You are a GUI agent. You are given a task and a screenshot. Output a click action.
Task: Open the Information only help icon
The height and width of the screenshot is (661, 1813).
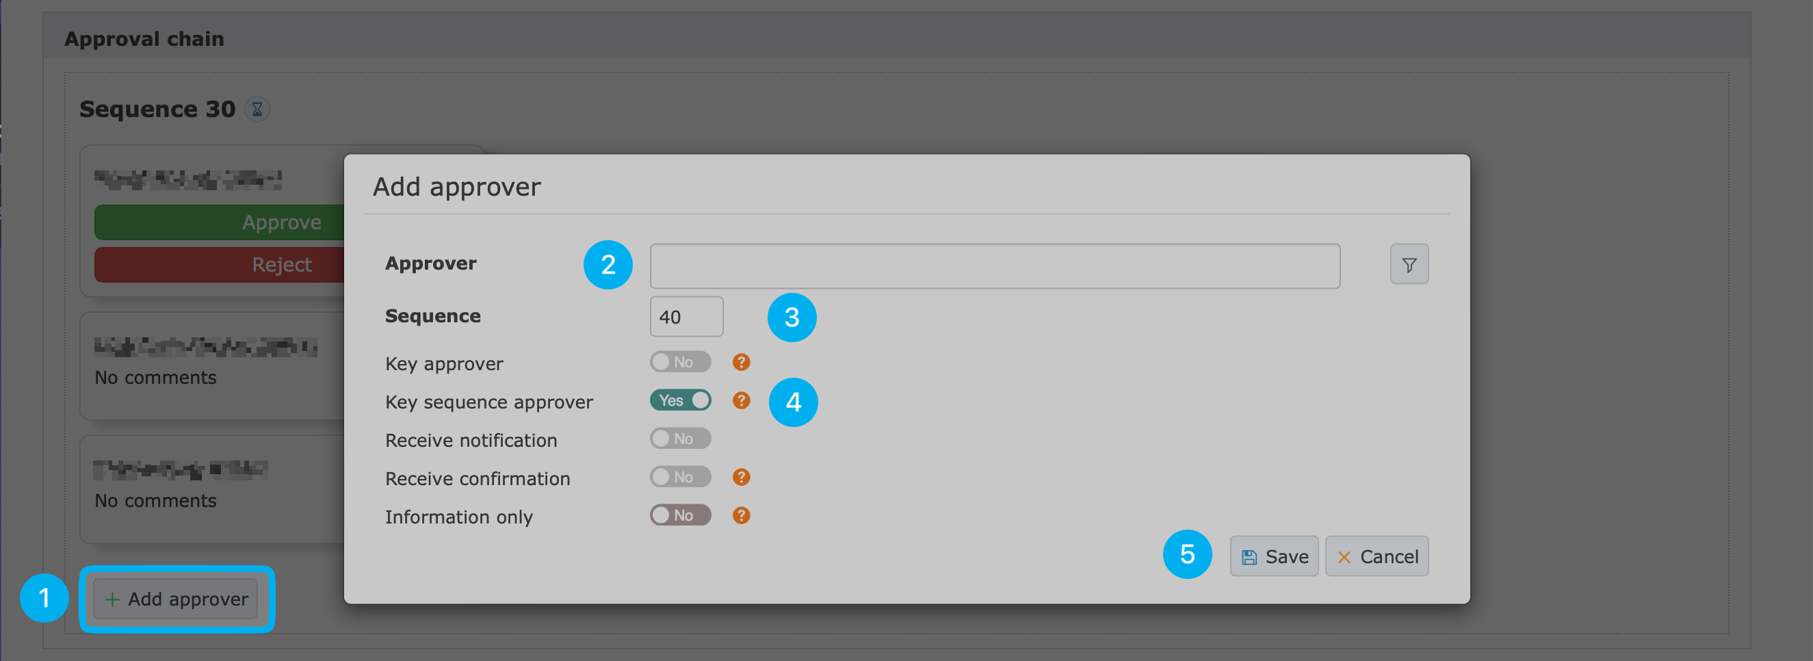tap(740, 515)
